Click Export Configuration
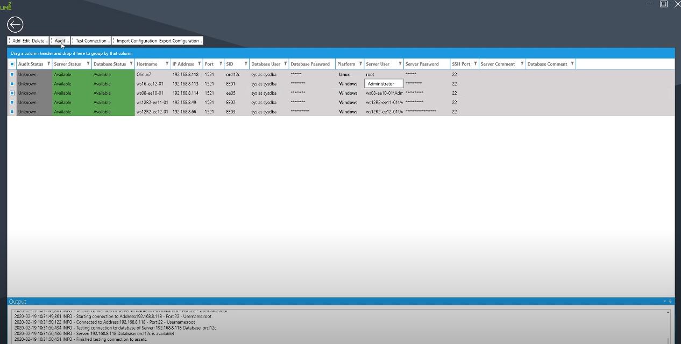Image resolution: width=681 pixels, height=344 pixels. [x=179, y=41]
